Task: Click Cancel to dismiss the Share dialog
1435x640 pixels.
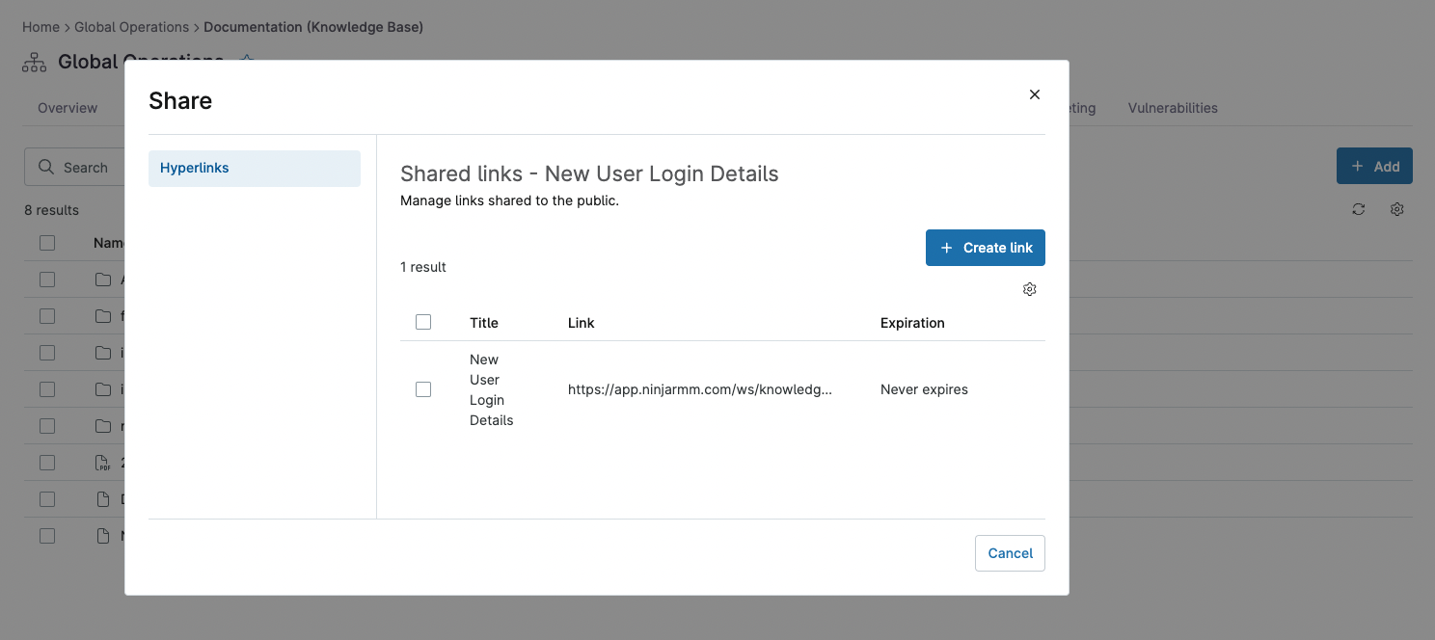Action: [1010, 553]
